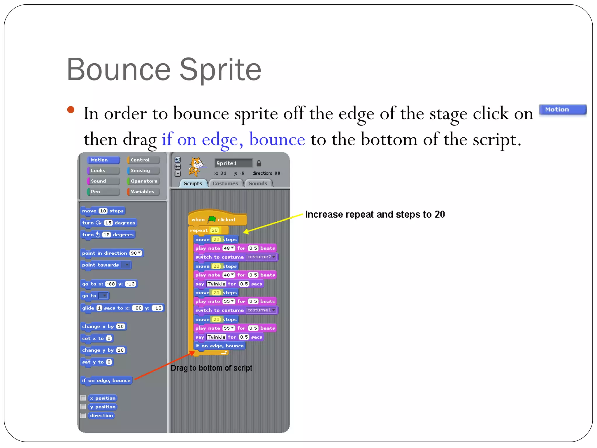
Task: Enable the y position checkbox
Action: tap(83, 407)
